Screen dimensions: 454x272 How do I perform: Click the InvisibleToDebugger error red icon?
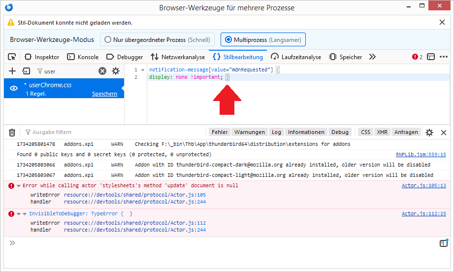(x=11, y=214)
